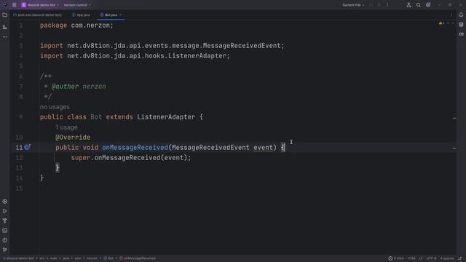
Task: Open Search Everywhere magnifier icon
Action: [x=418, y=5]
